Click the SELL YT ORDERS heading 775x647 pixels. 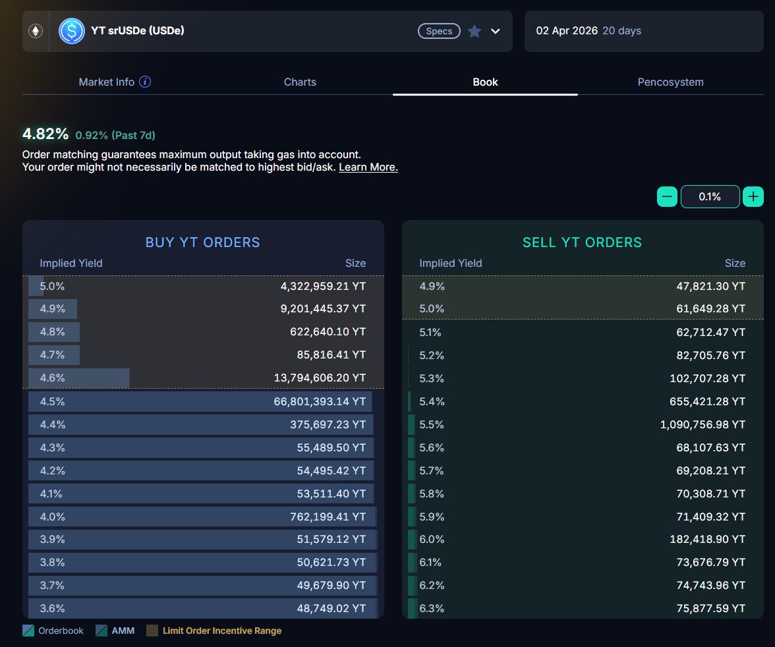click(583, 242)
